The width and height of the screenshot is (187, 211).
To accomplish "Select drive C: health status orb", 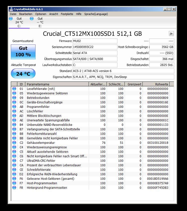I will point(11,18).
